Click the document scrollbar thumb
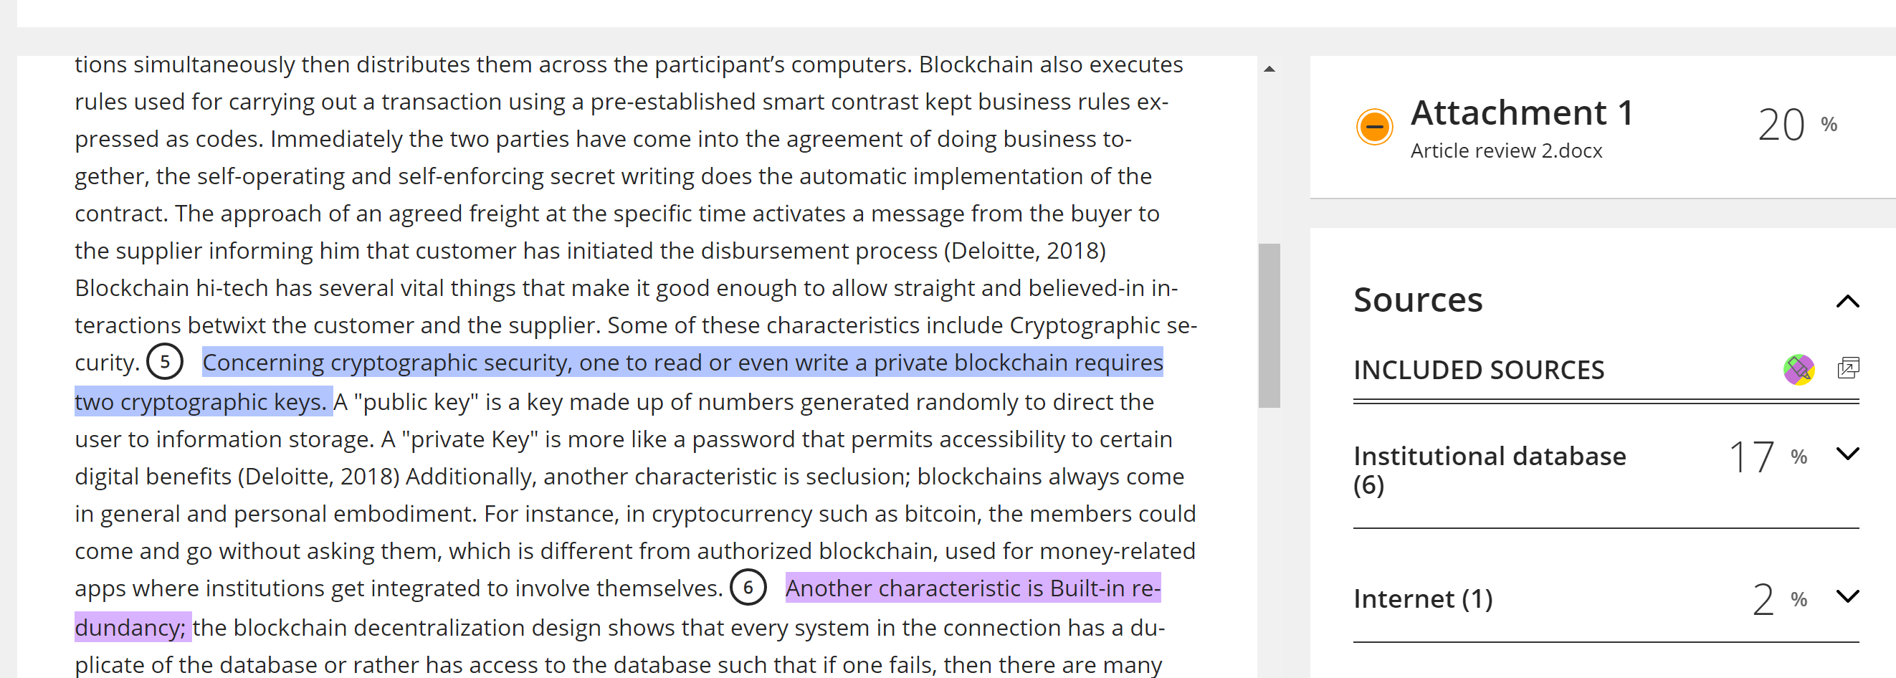 [x=1269, y=325]
